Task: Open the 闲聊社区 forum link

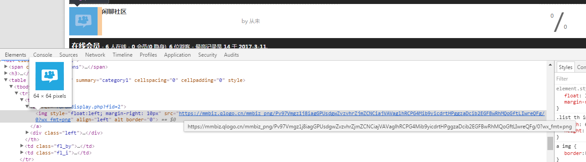Action: (114, 12)
